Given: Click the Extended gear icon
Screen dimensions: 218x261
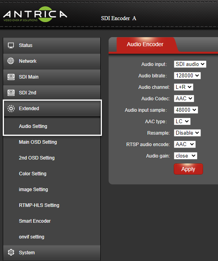Looking at the screenshot, I should click(11, 109).
